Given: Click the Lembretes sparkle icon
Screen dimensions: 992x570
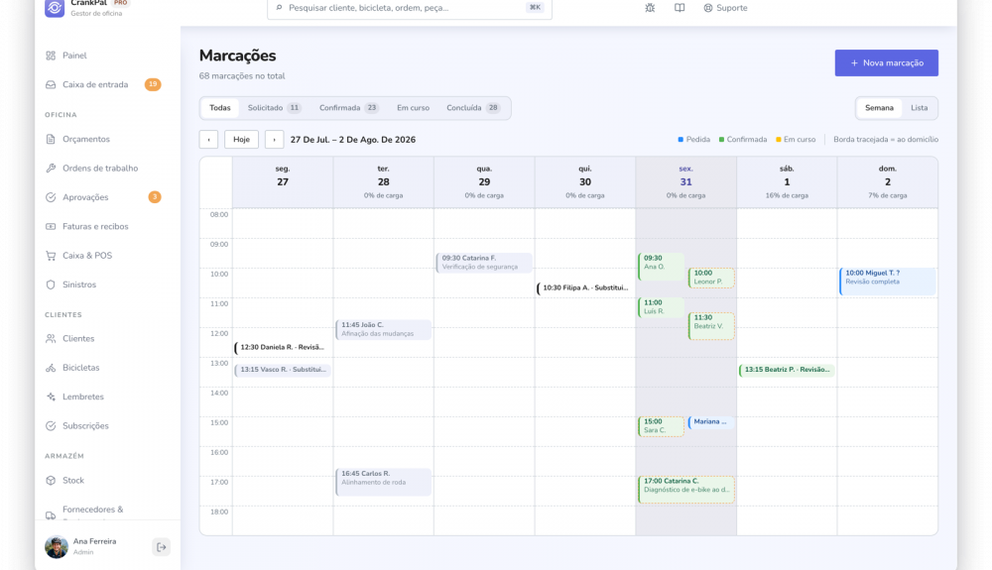Looking at the screenshot, I should click(x=51, y=397).
